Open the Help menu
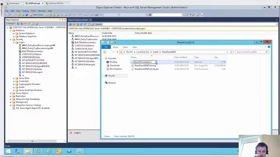The image size is (280, 157). pos(49,11)
